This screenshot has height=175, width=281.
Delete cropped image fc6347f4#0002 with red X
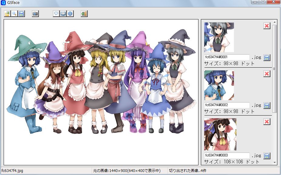point(267,74)
